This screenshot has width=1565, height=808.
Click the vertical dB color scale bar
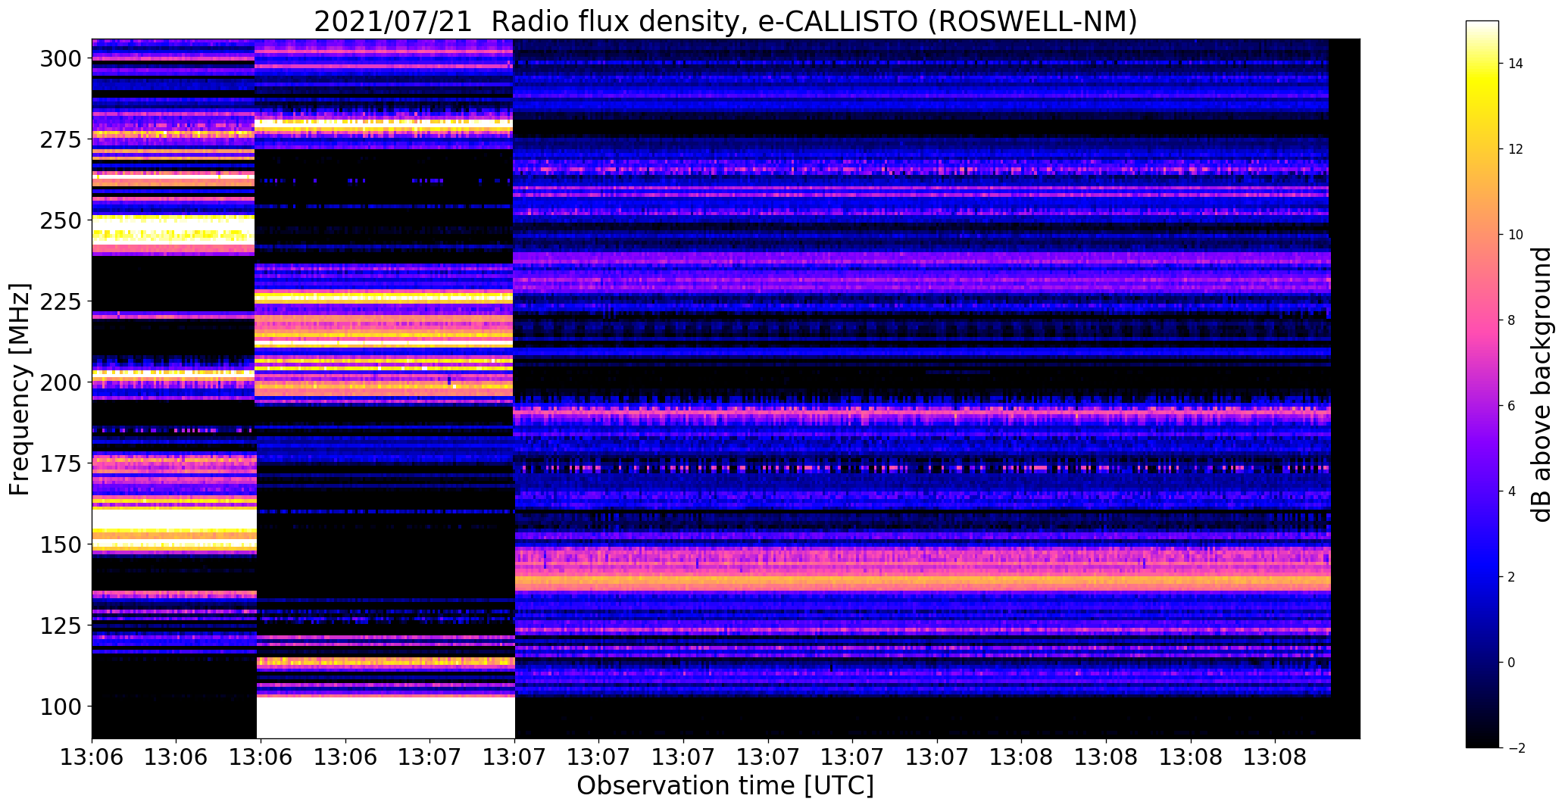click(1482, 384)
